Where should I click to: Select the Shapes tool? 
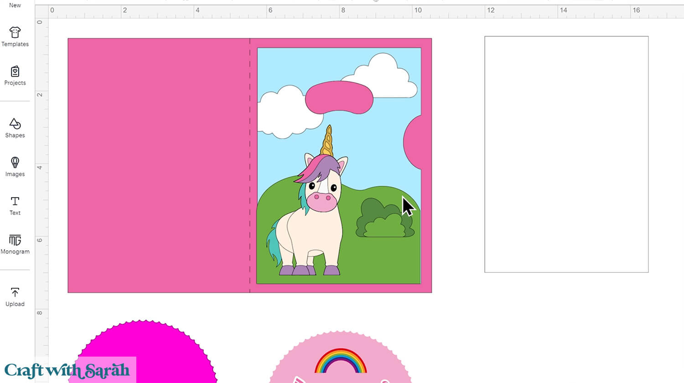[15, 128]
